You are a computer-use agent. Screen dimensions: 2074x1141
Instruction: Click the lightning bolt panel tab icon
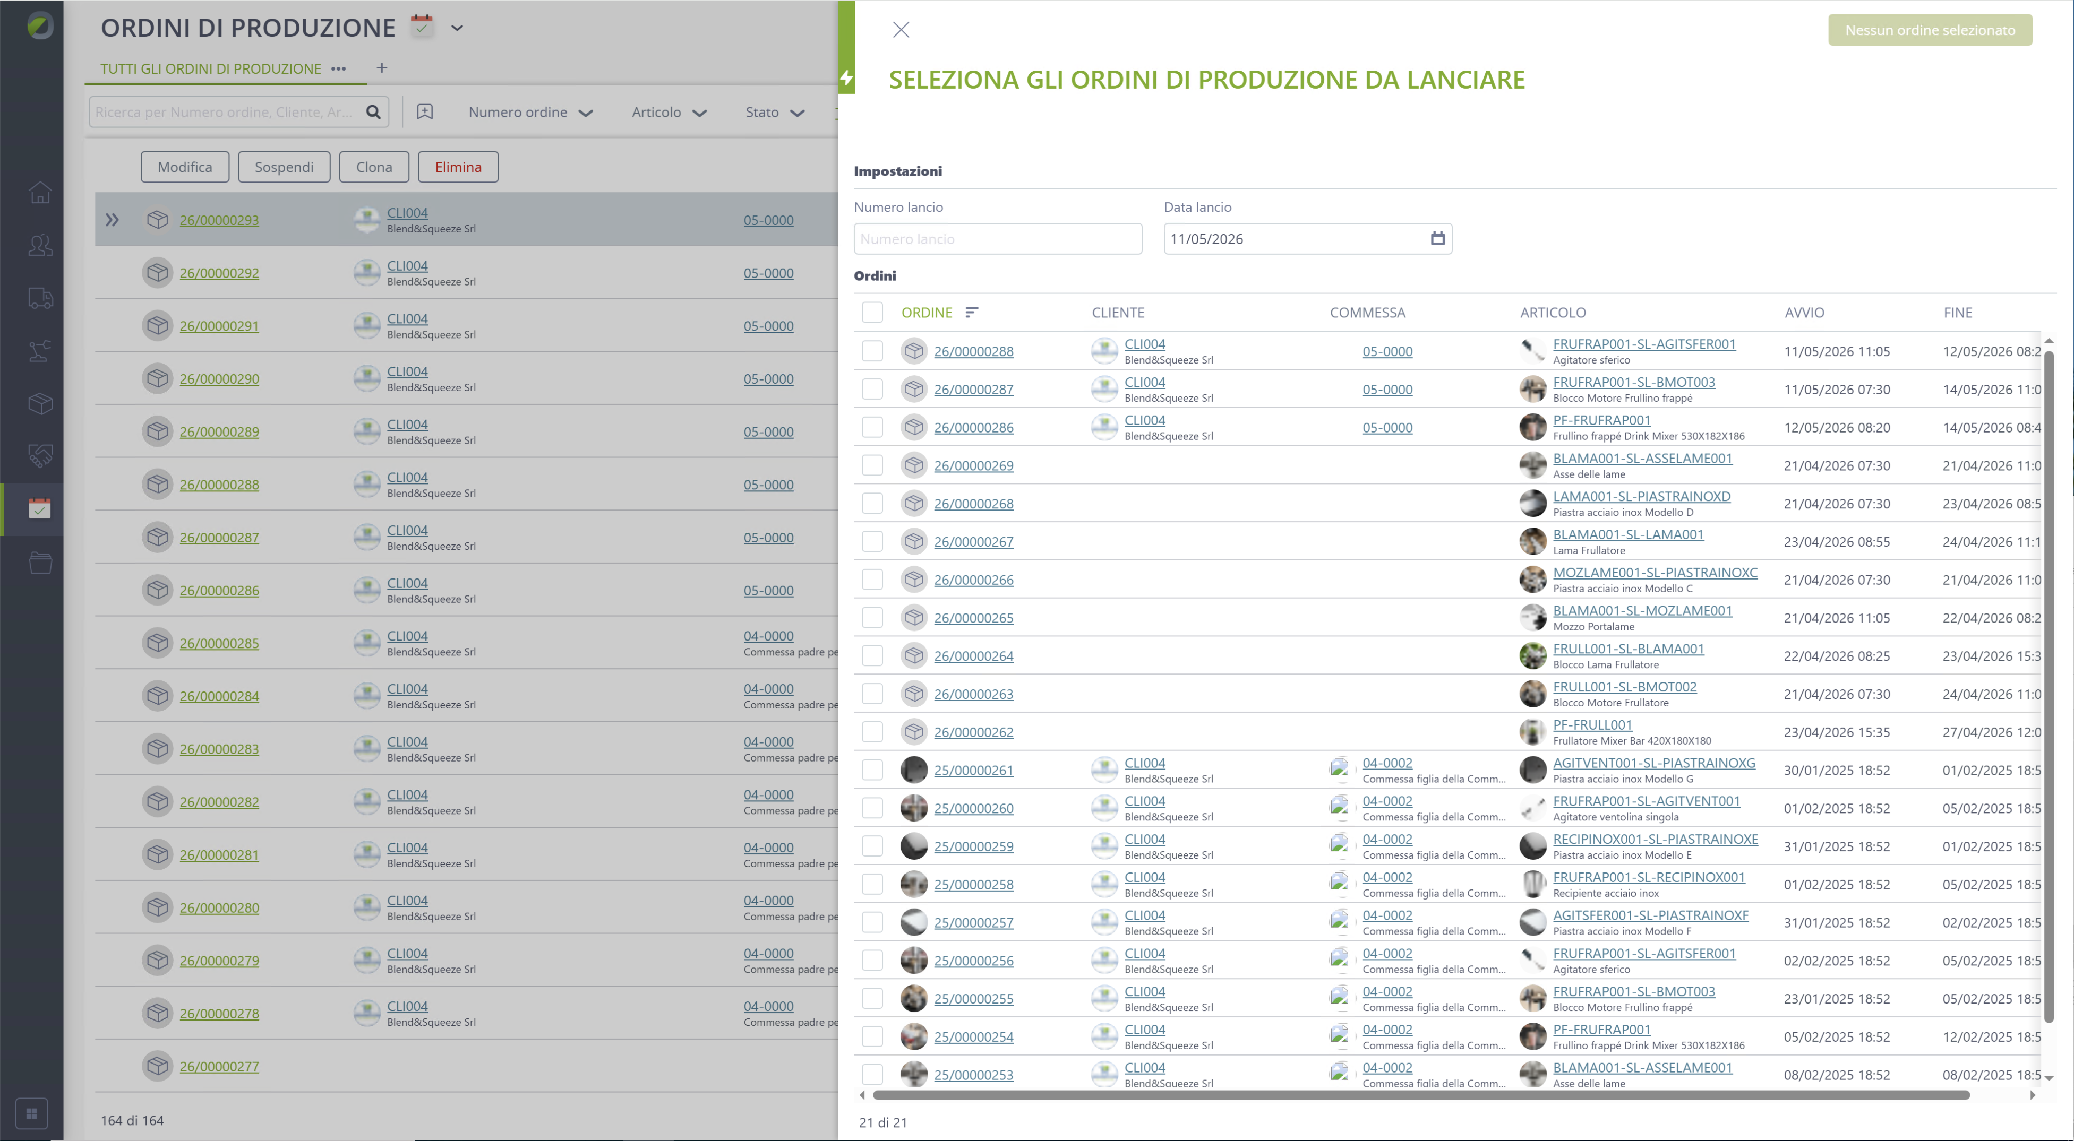[x=846, y=78]
